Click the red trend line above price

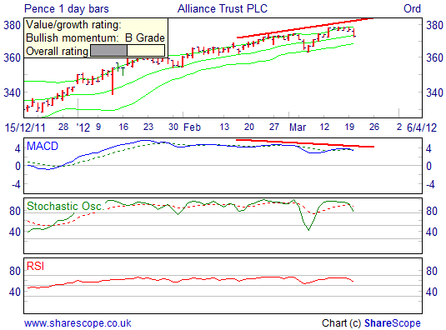click(x=305, y=27)
